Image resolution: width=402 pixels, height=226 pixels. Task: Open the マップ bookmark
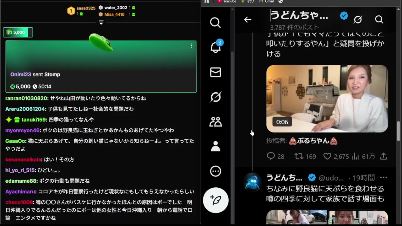[x=247, y=2]
